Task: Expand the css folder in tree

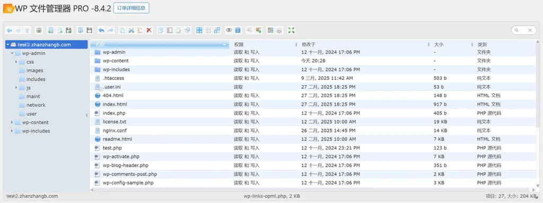Action: point(16,62)
